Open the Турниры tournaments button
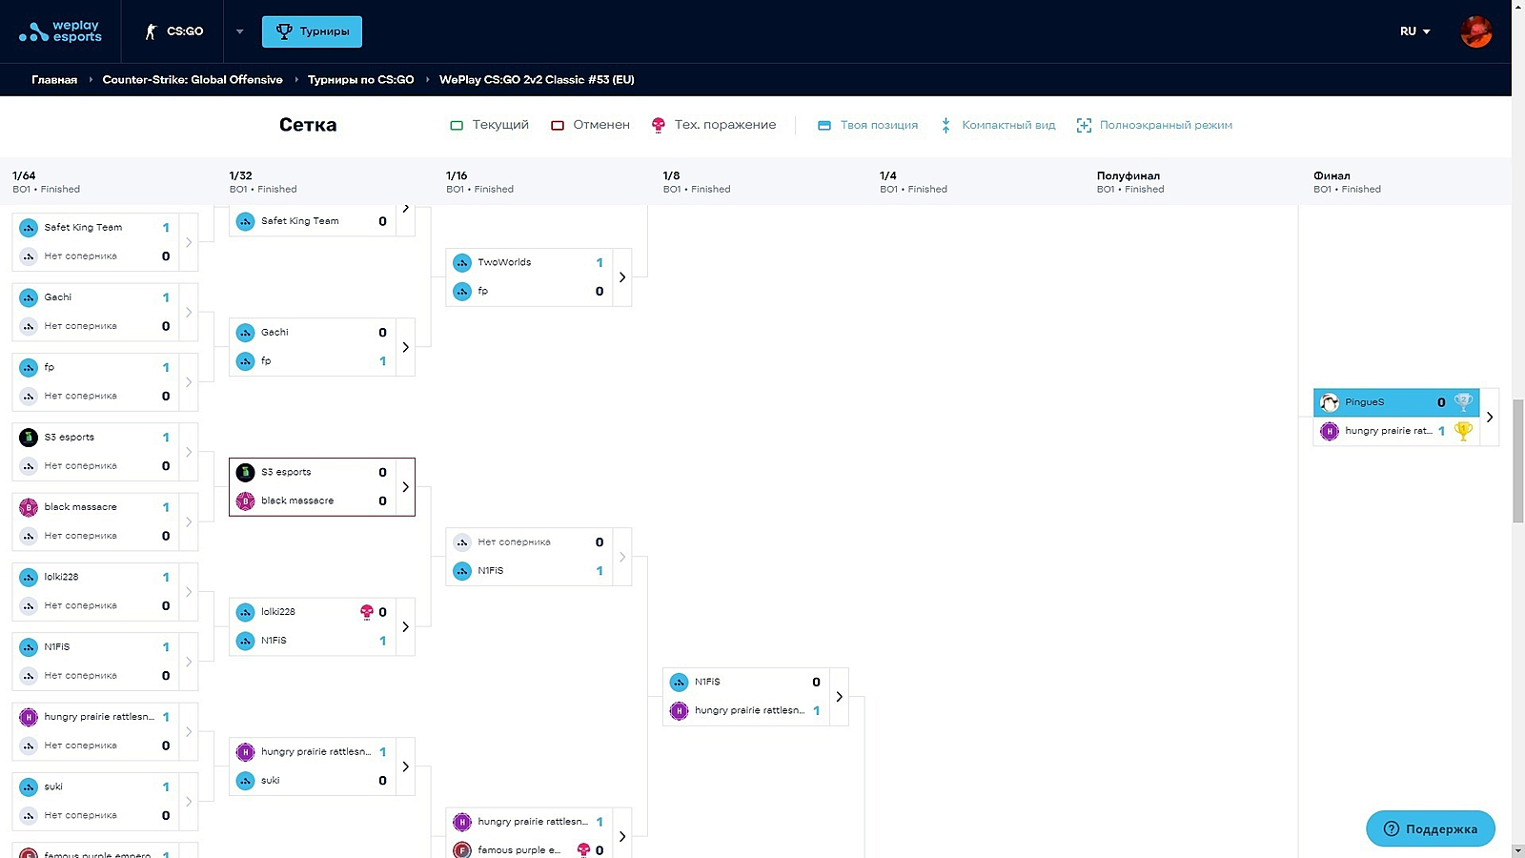The image size is (1525, 858). pyautogui.click(x=312, y=31)
